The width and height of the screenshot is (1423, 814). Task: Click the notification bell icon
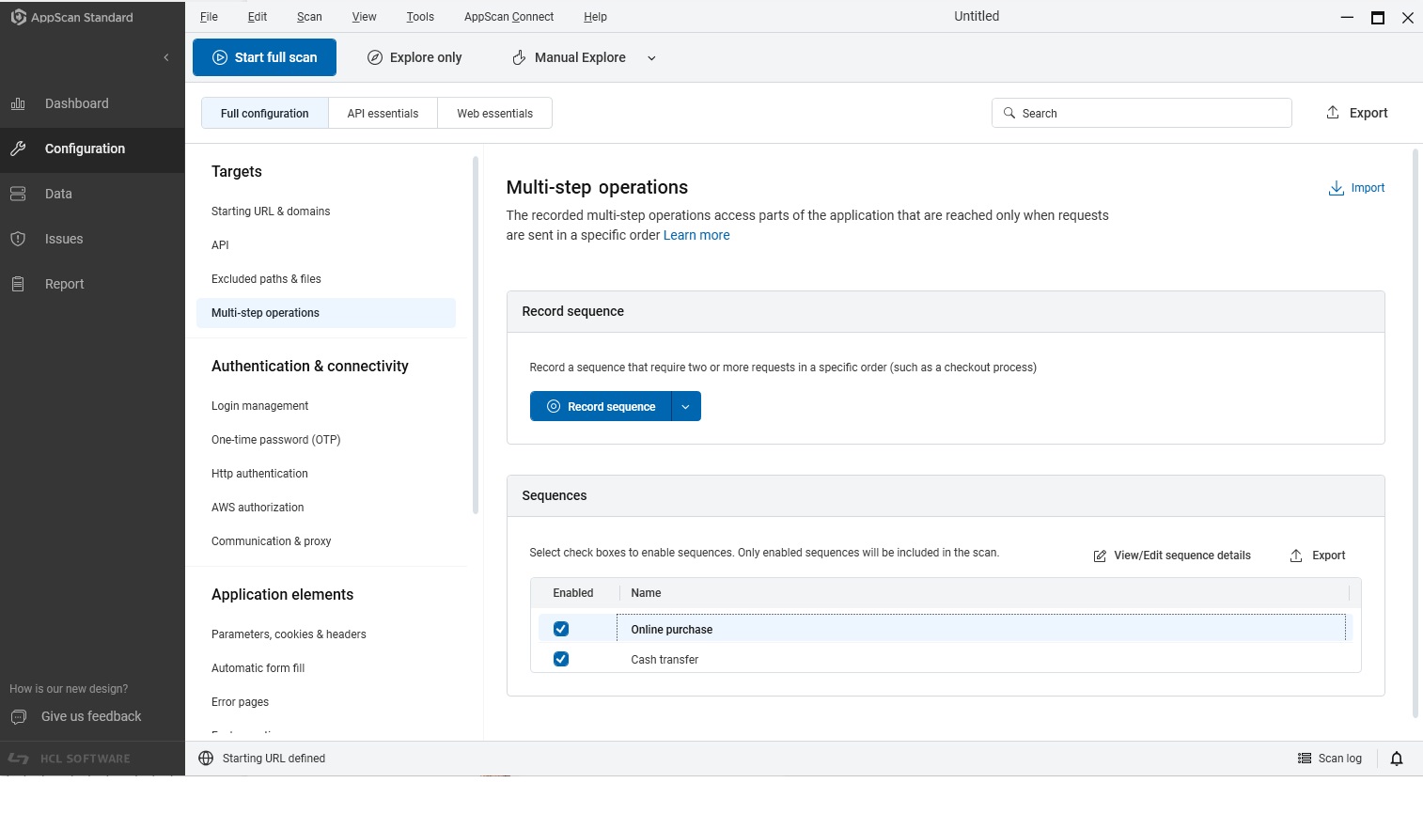coord(1396,759)
